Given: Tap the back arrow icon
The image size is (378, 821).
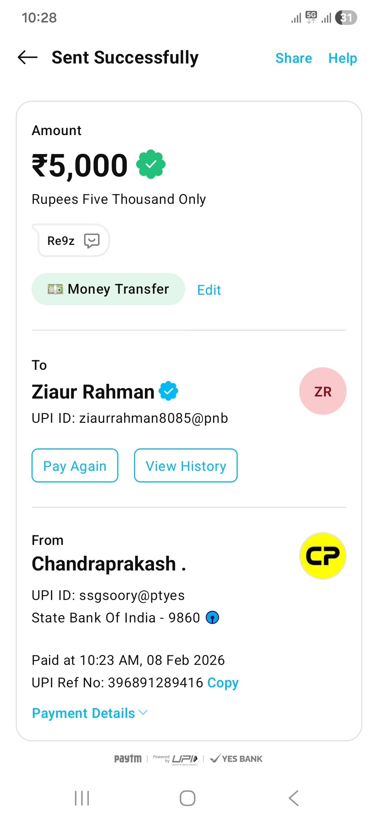Looking at the screenshot, I should pyautogui.click(x=28, y=58).
